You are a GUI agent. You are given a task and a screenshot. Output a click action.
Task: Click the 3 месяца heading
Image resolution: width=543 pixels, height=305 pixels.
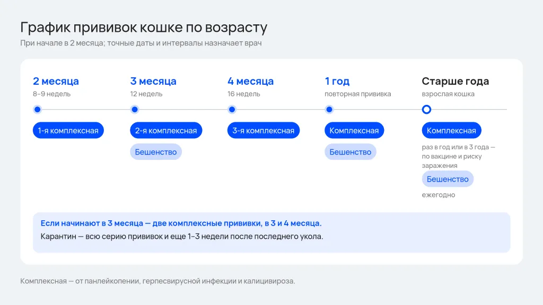153,81
